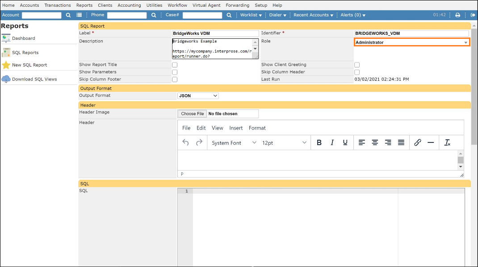478x267 pixels.
Task: Open the editor Insert menu
Action: 236,128
